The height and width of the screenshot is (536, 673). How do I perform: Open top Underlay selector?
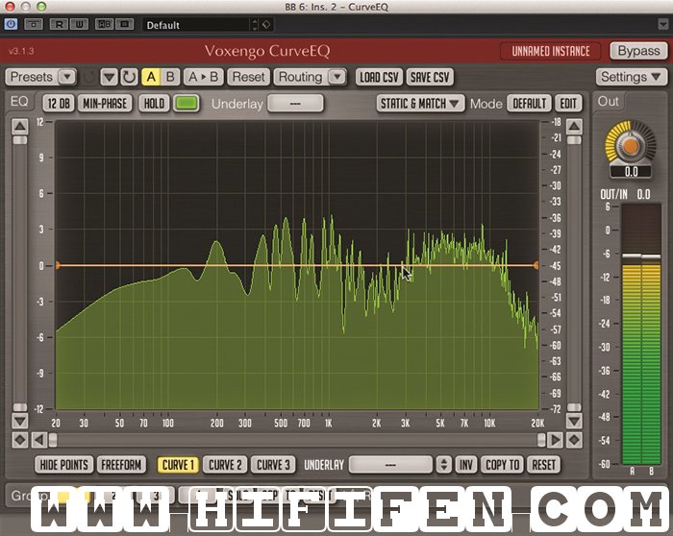[x=295, y=104]
